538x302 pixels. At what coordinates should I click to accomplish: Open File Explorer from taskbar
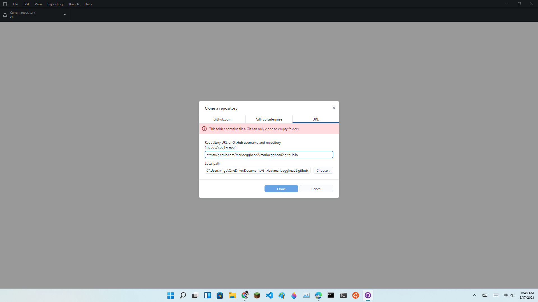(232, 295)
